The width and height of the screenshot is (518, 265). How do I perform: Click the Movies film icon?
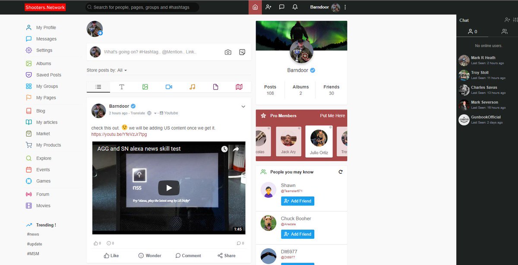(29, 206)
